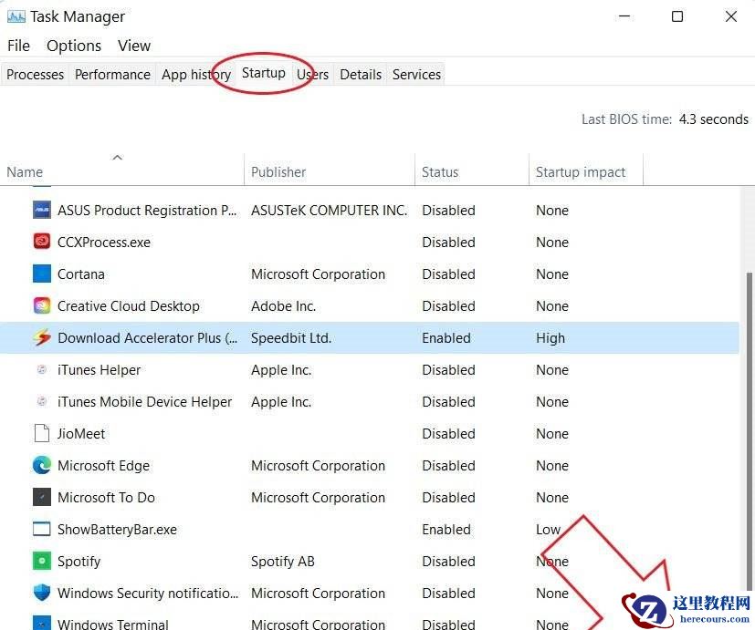Click the Microsoft Edge icon
The image size is (755, 630).
(x=42, y=465)
